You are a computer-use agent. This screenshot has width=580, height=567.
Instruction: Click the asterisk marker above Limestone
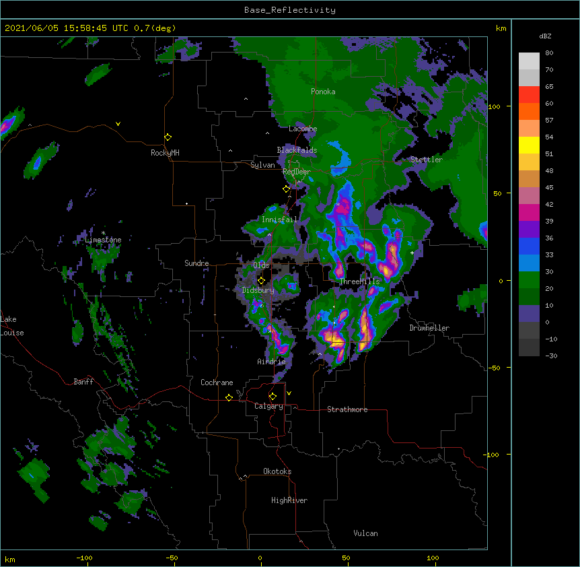[x=103, y=233]
